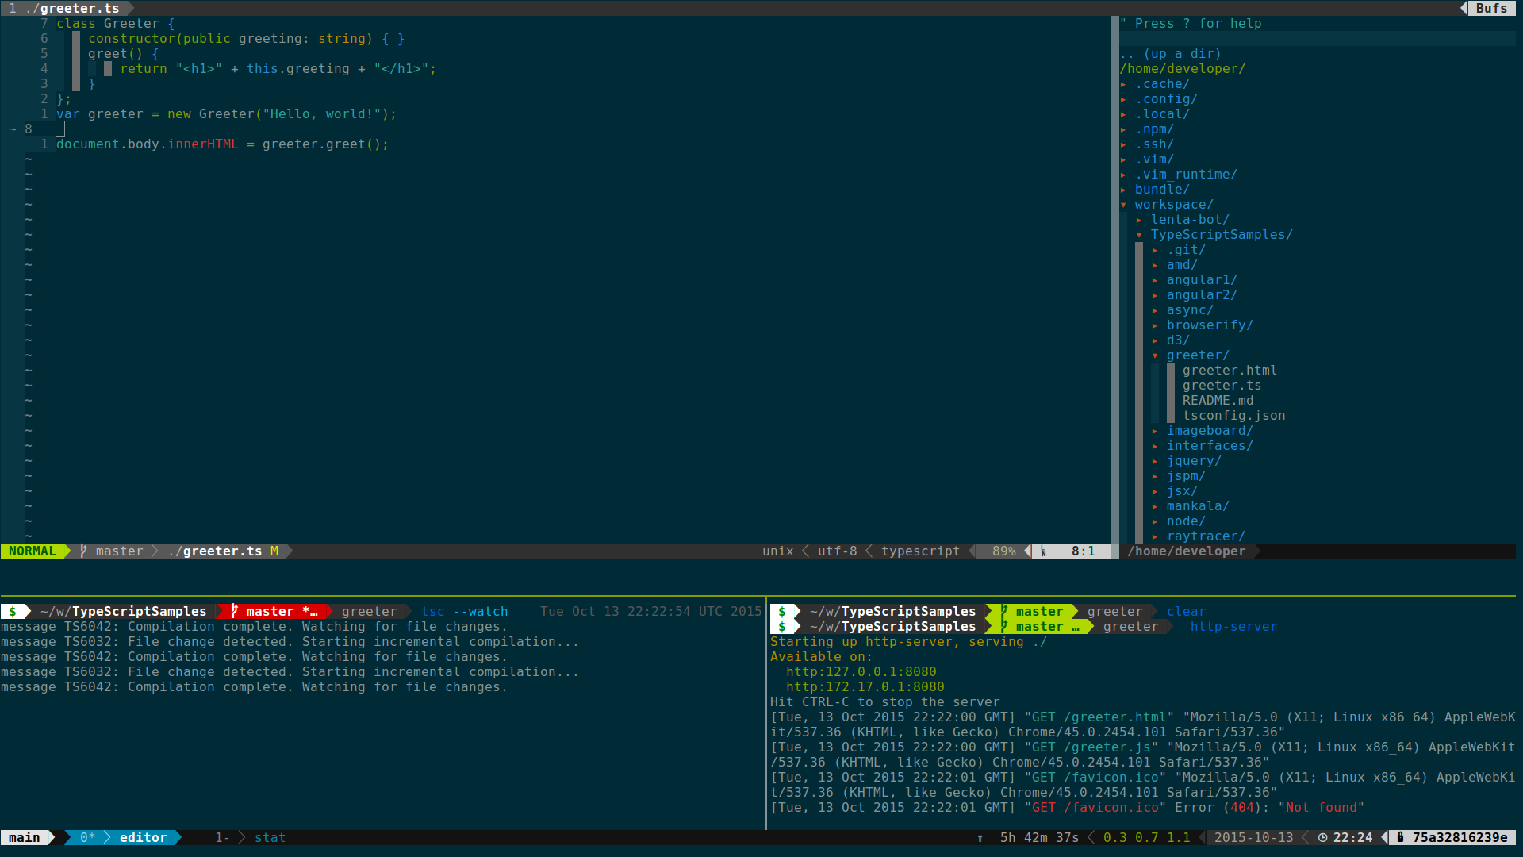Click branch icon in left terminal prompt
1523x857 pixels.
coord(234,611)
